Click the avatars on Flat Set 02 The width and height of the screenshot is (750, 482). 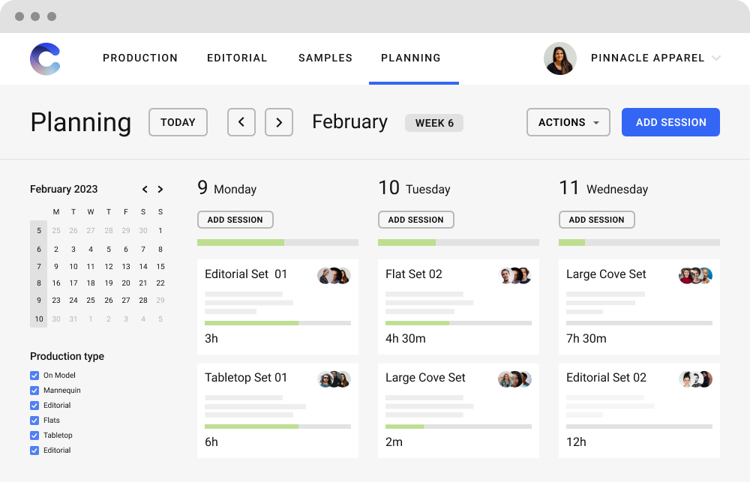click(x=514, y=275)
